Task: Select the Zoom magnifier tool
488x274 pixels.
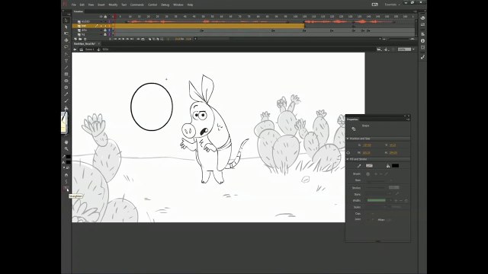Action: click(x=66, y=149)
